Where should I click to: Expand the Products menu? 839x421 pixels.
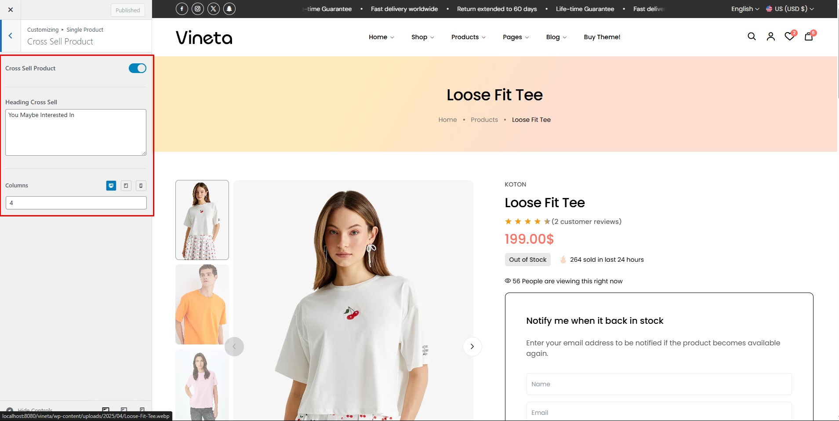(x=469, y=37)
